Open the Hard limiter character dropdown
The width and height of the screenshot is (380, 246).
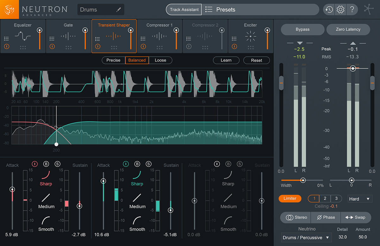point(359,199)
